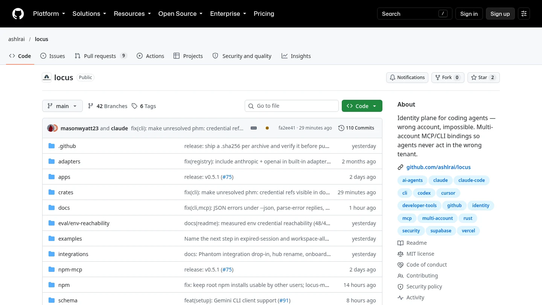
Task: Click the ashlrai owner link
Action: pos(17,39)
